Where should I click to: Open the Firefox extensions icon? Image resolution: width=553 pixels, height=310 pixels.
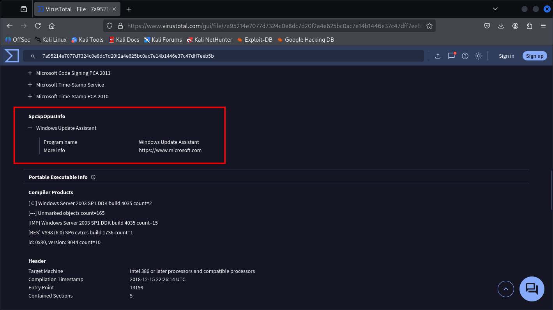click(529, 26)
